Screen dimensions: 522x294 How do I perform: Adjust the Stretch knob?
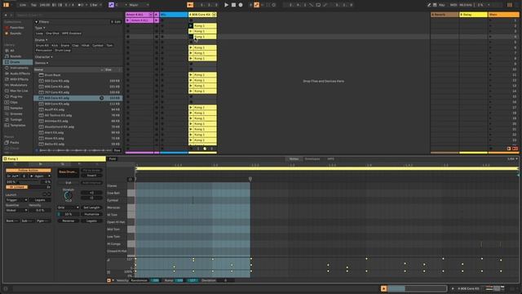point(68,196)
